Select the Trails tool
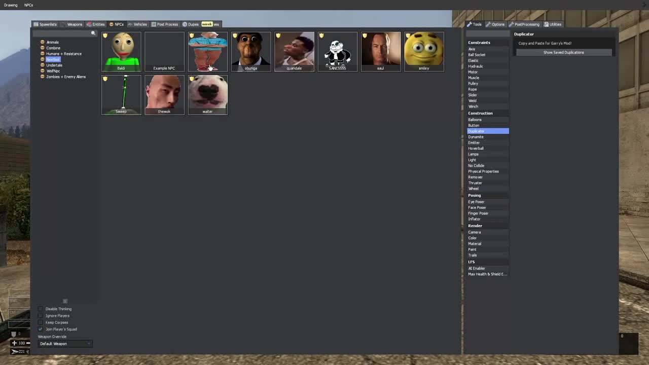The image size is (649, 365). 487,255
